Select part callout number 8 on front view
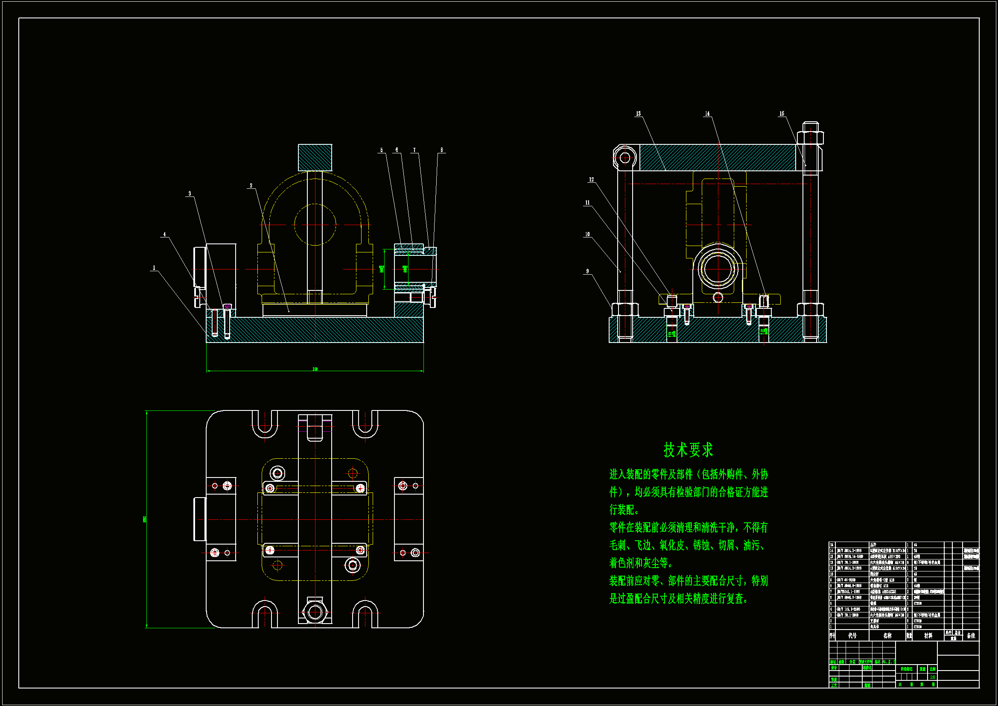This screenshot has width=998, height=706. pyautogui.click(x=442, y=150)
